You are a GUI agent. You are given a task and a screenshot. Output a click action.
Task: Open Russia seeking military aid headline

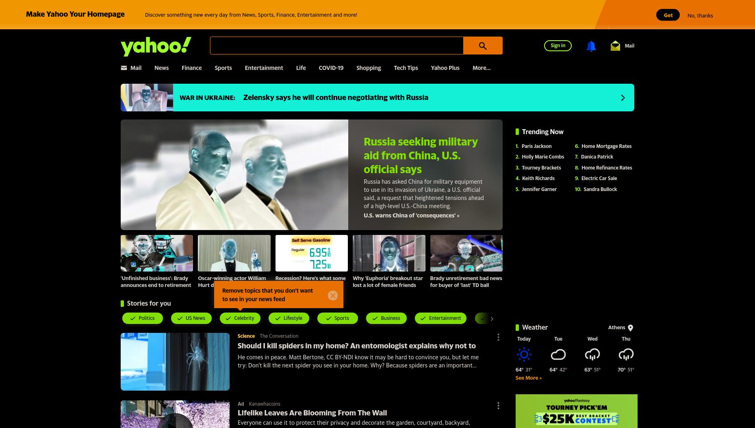[421, 155]
